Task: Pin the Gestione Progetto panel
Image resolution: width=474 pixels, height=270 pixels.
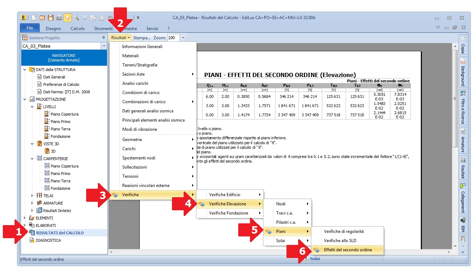Action: (x=104, y=37)
